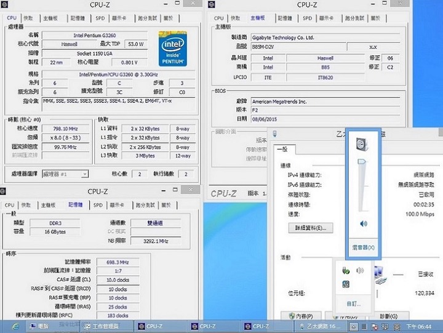
Task: Open 關於 tab in the processor CPU-Z window
Action: 169,18
